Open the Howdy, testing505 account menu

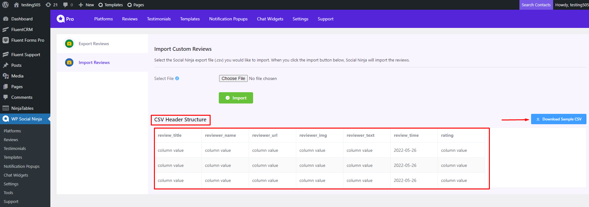572,5
